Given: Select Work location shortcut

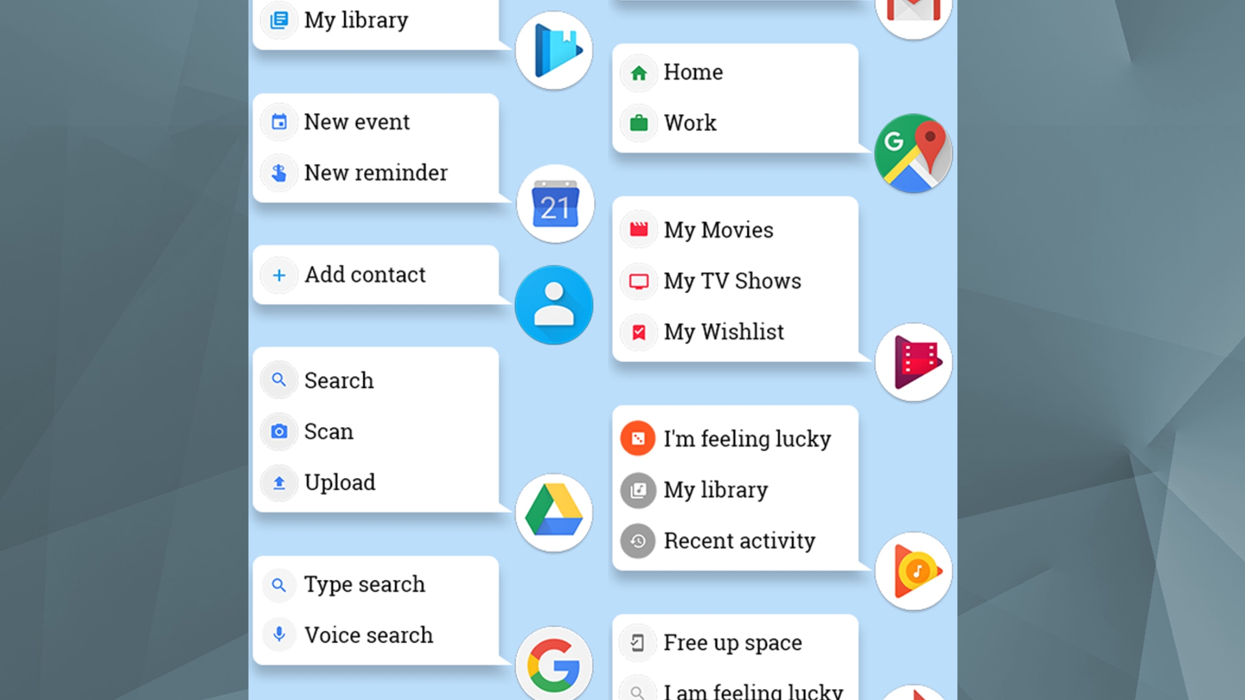Looking at the screenshot, I should click(x=689, y=122).
